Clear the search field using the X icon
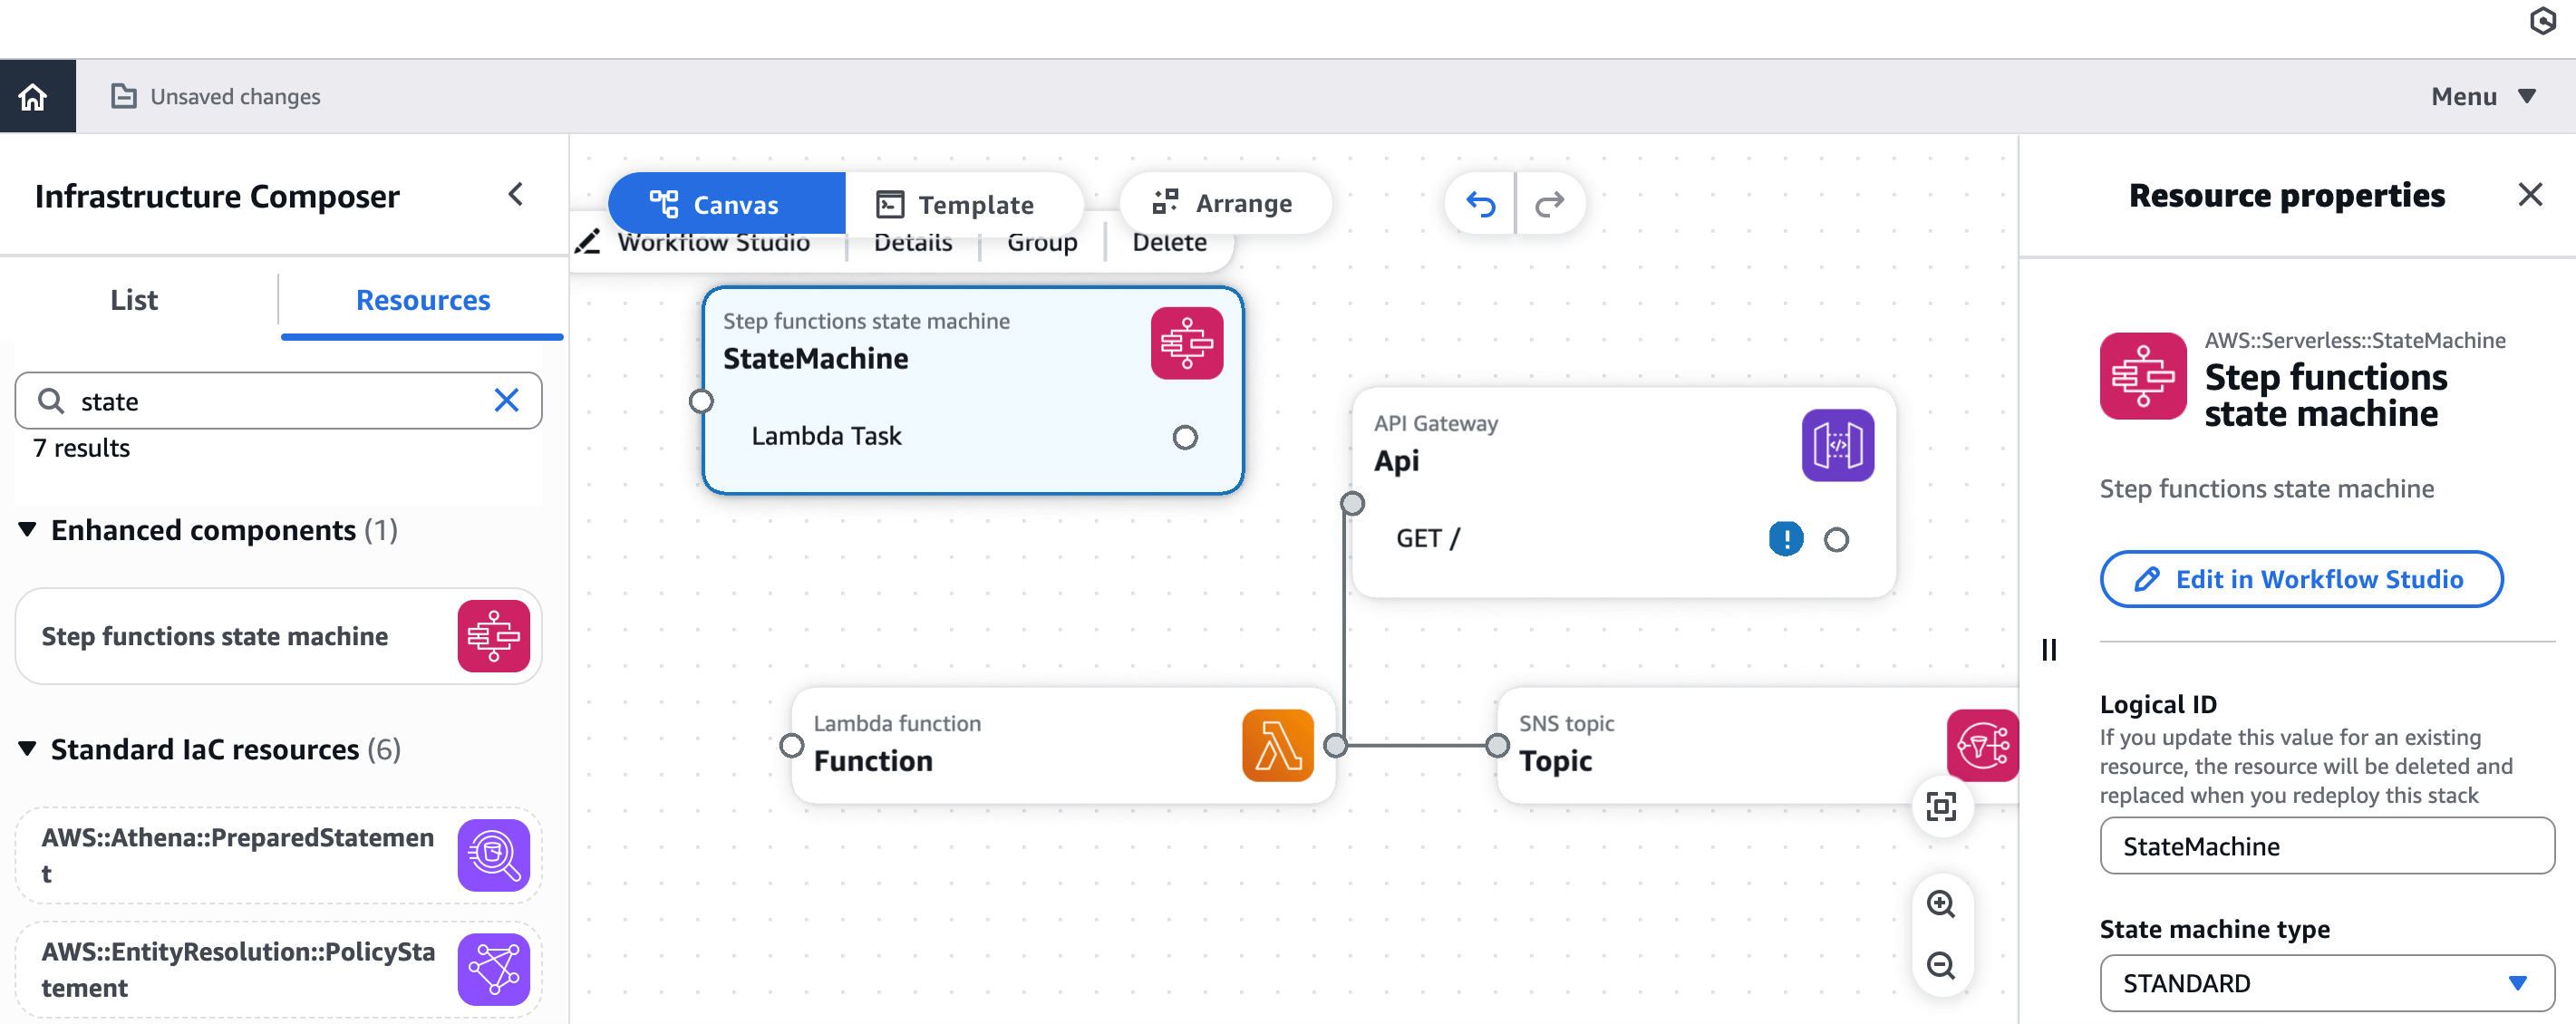 coord(507,400)
